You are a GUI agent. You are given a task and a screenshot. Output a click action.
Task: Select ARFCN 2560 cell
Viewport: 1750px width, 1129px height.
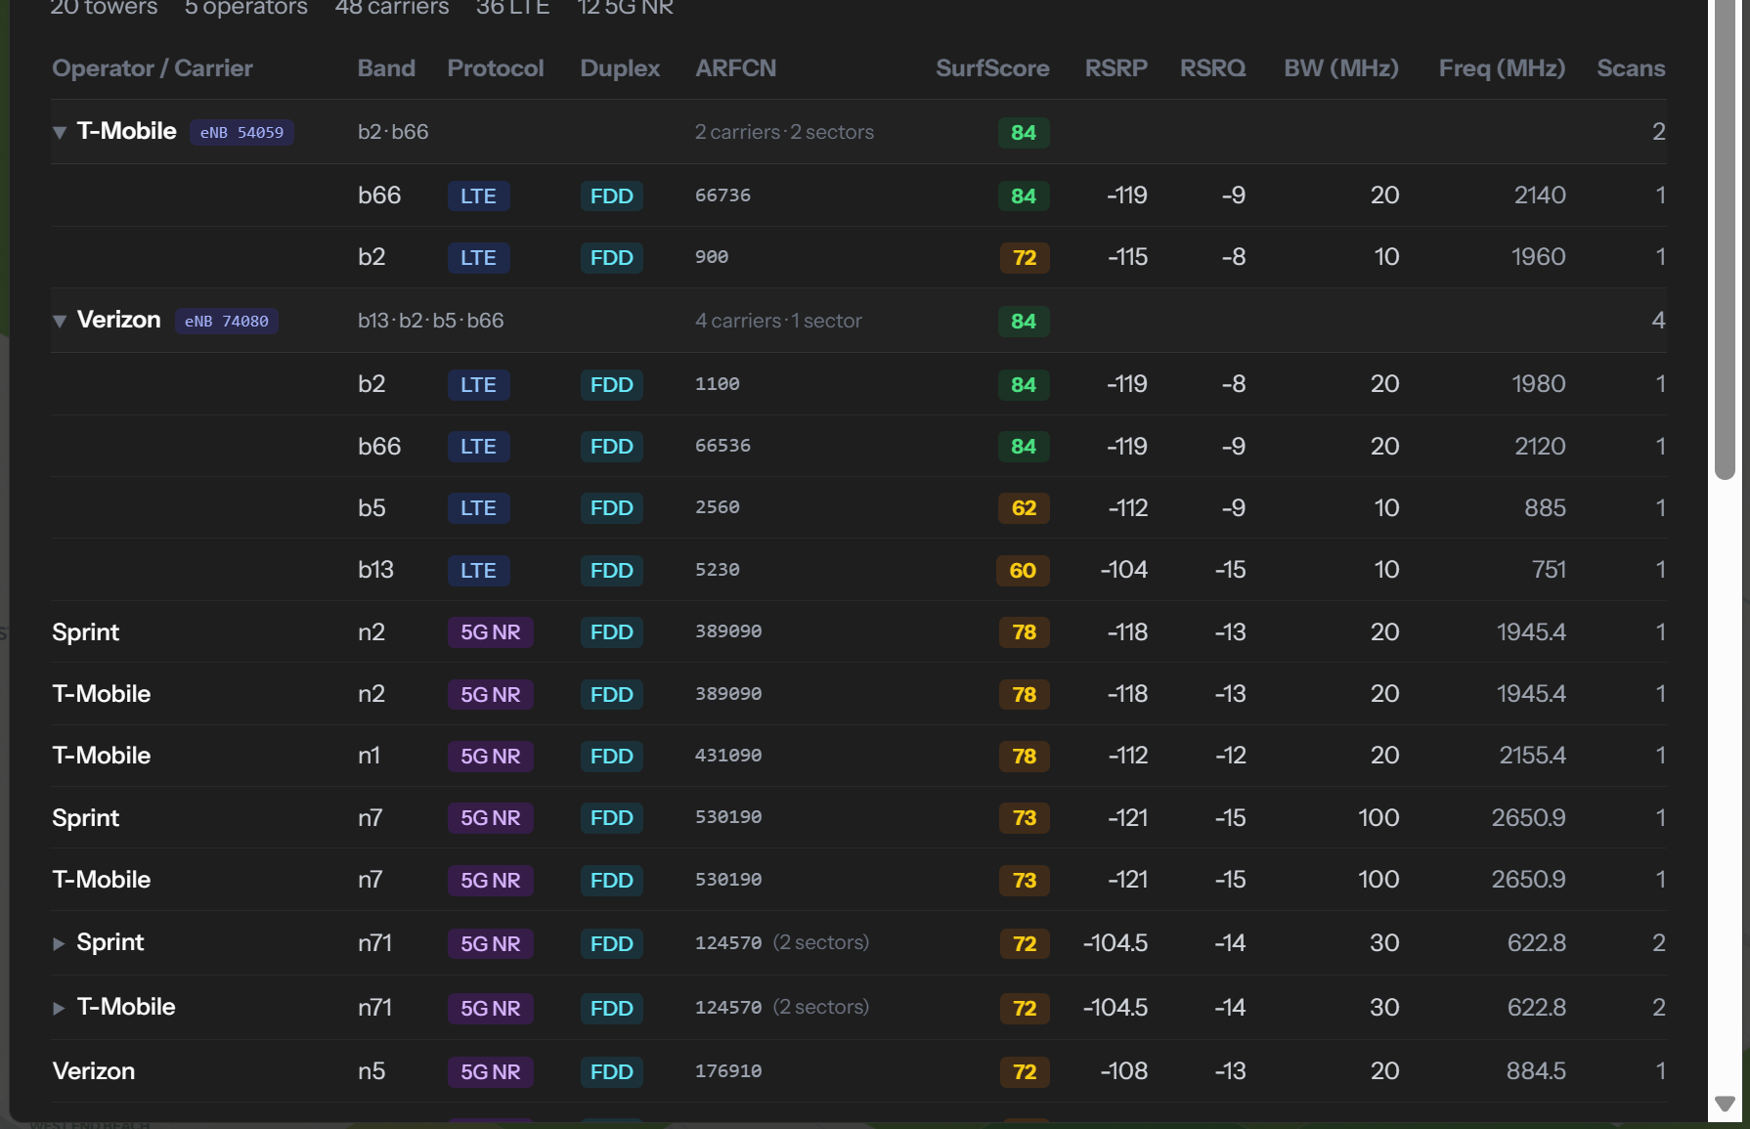coord(718,507)
